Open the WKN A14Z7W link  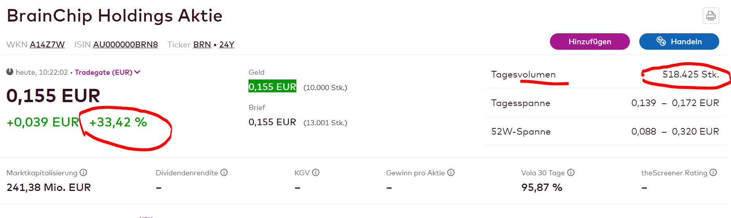tap(47, 45)
